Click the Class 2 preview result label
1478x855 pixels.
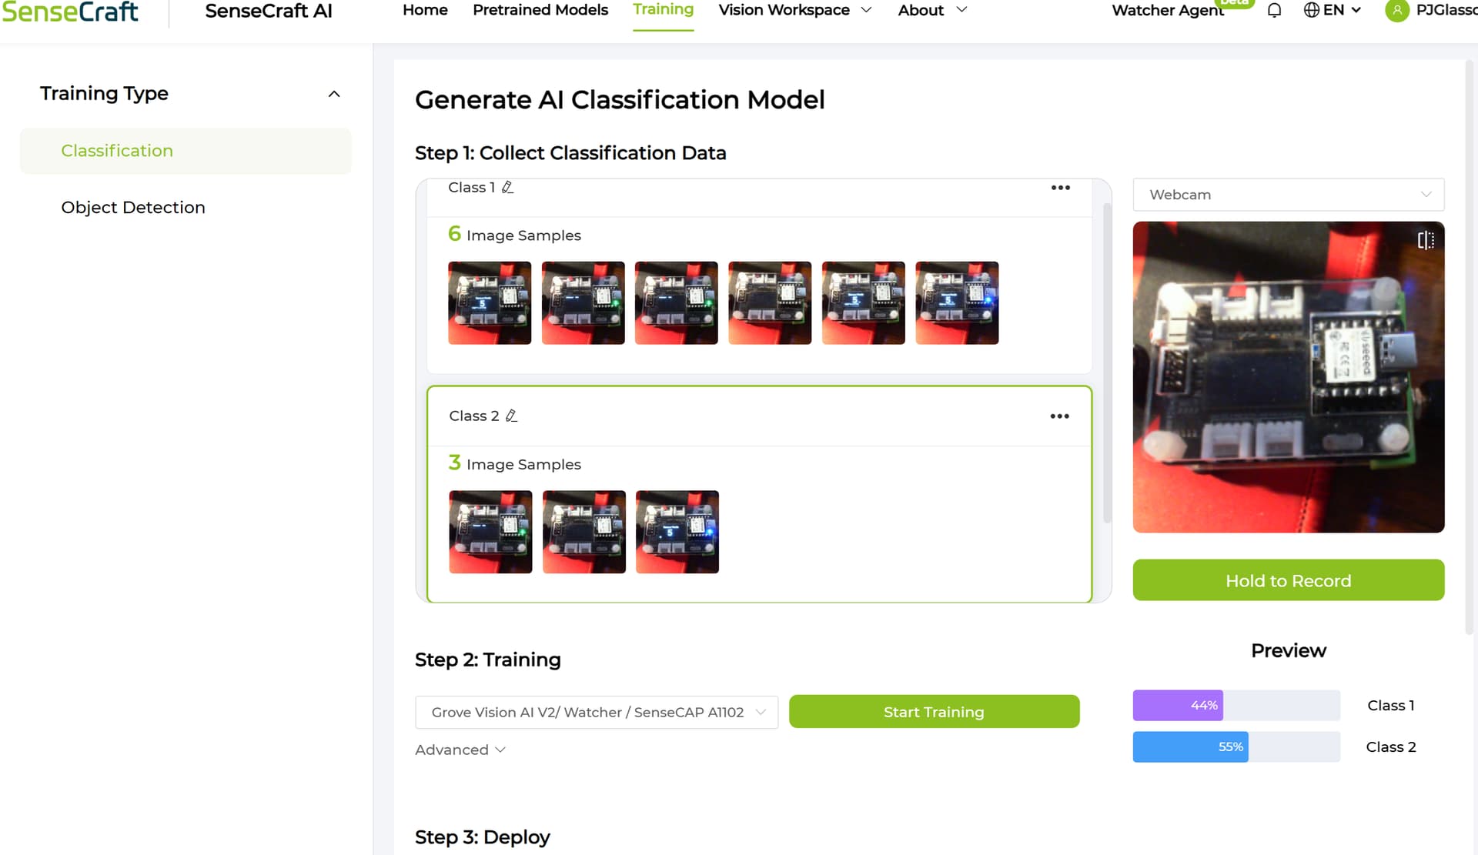[x=1390, y=747]
